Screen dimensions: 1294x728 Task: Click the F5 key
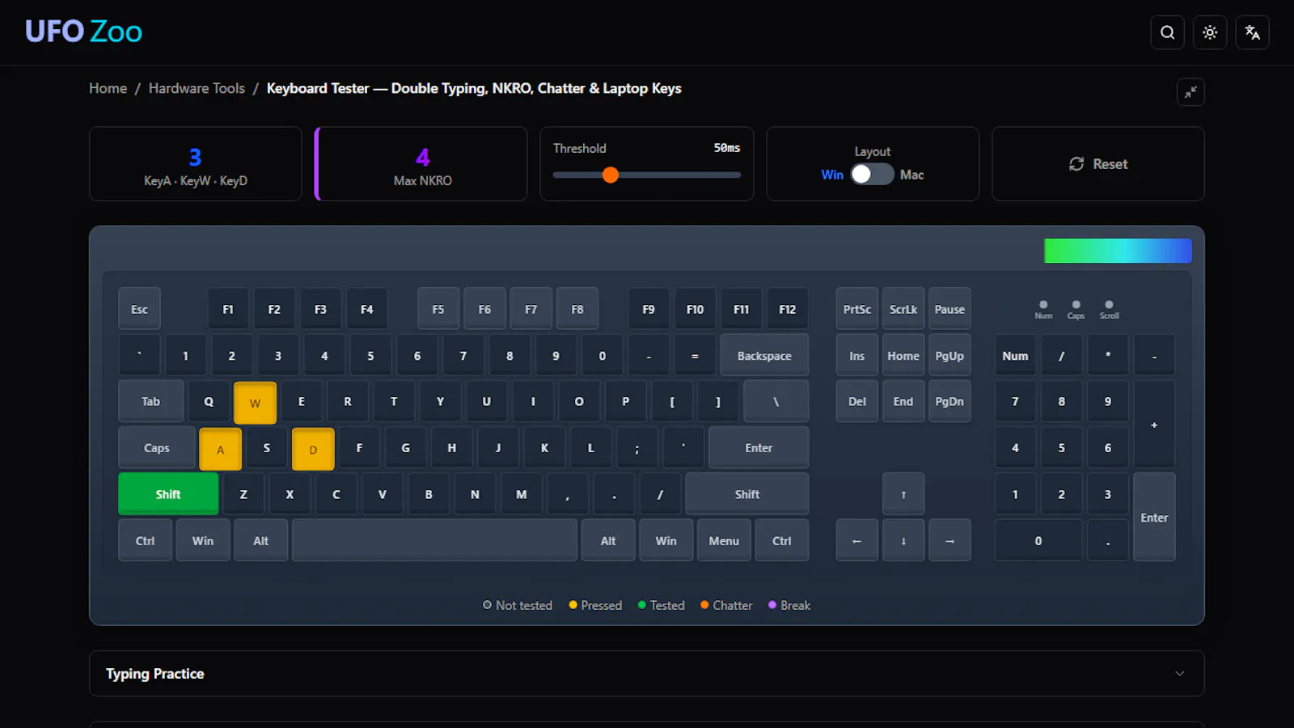pyautogui.click(x=438, y=309)
